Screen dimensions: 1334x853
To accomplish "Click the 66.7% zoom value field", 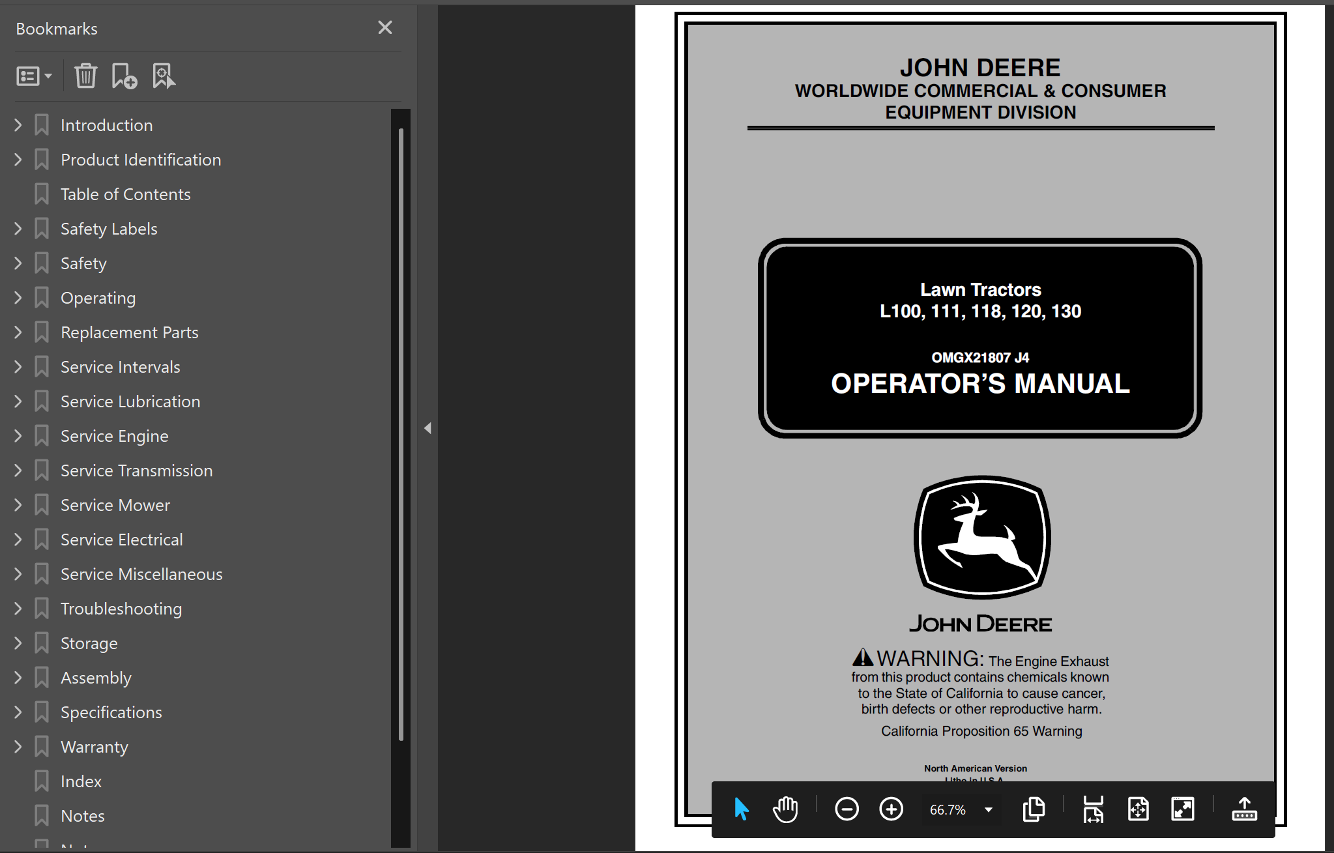I will [x=948, y=809].
